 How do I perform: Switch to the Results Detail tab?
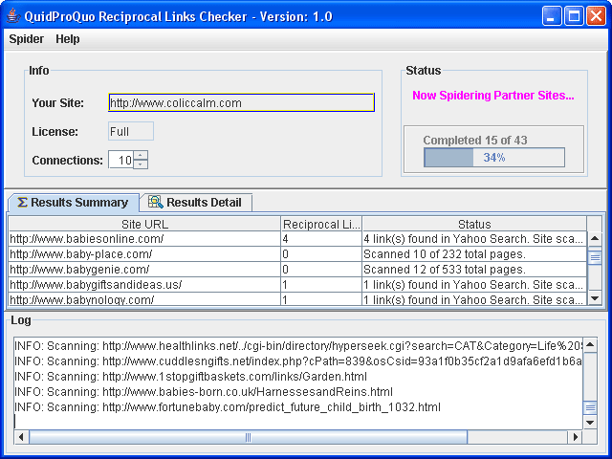(197, 203)
